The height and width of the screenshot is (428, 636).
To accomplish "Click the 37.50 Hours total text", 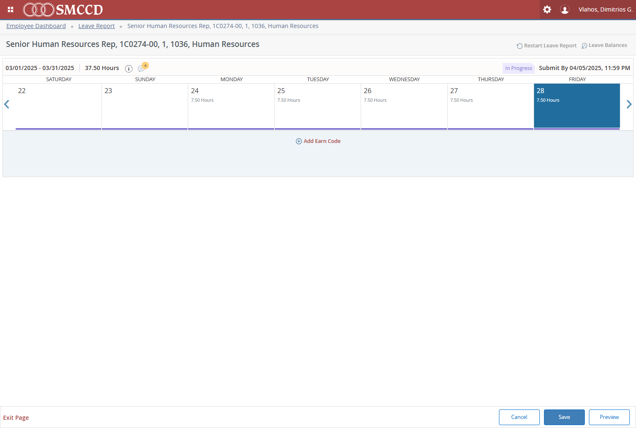I will click(102, 68).
